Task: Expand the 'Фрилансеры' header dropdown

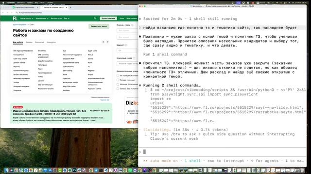Action: click(42, 18)
